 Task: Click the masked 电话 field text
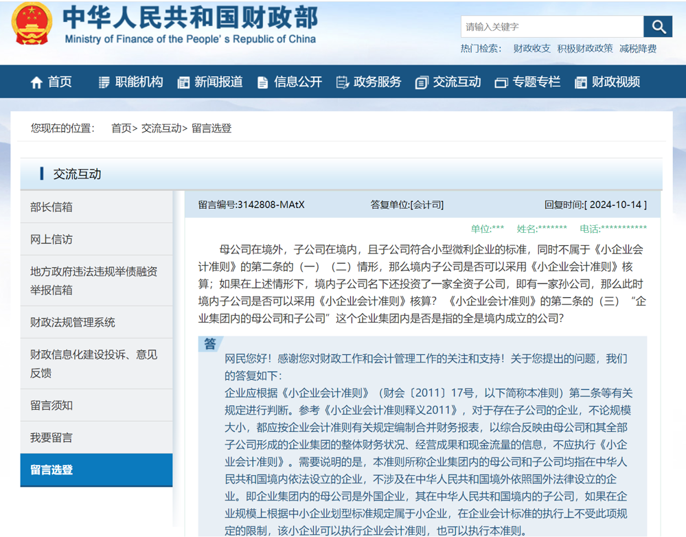(x=613, y=229)
